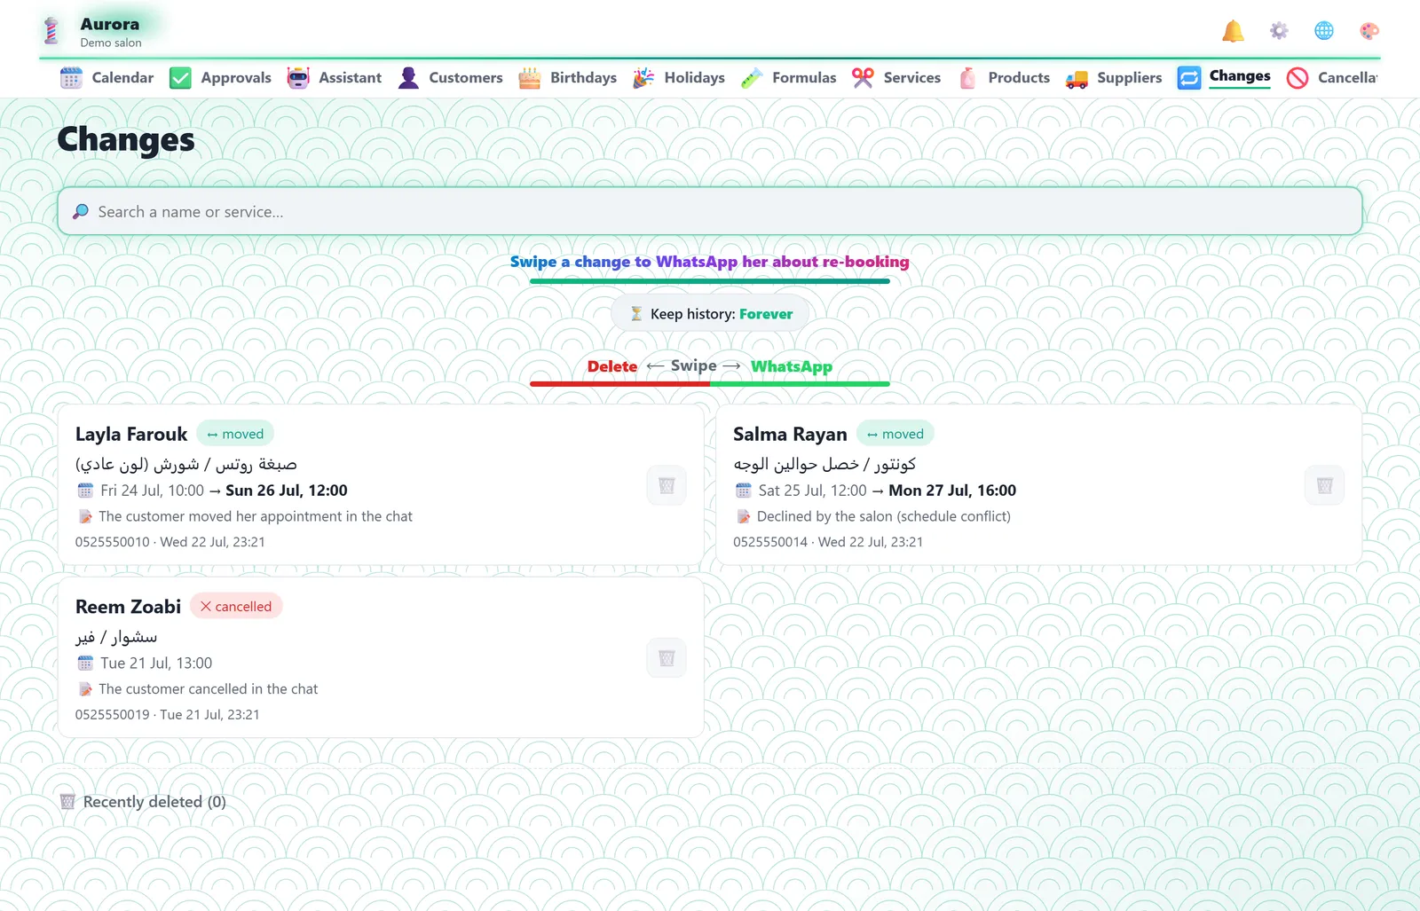The height and width of the screenshot is (911, 1420).
Task: Expand the Recently deleted (0) section
Action: coord(143,802)
